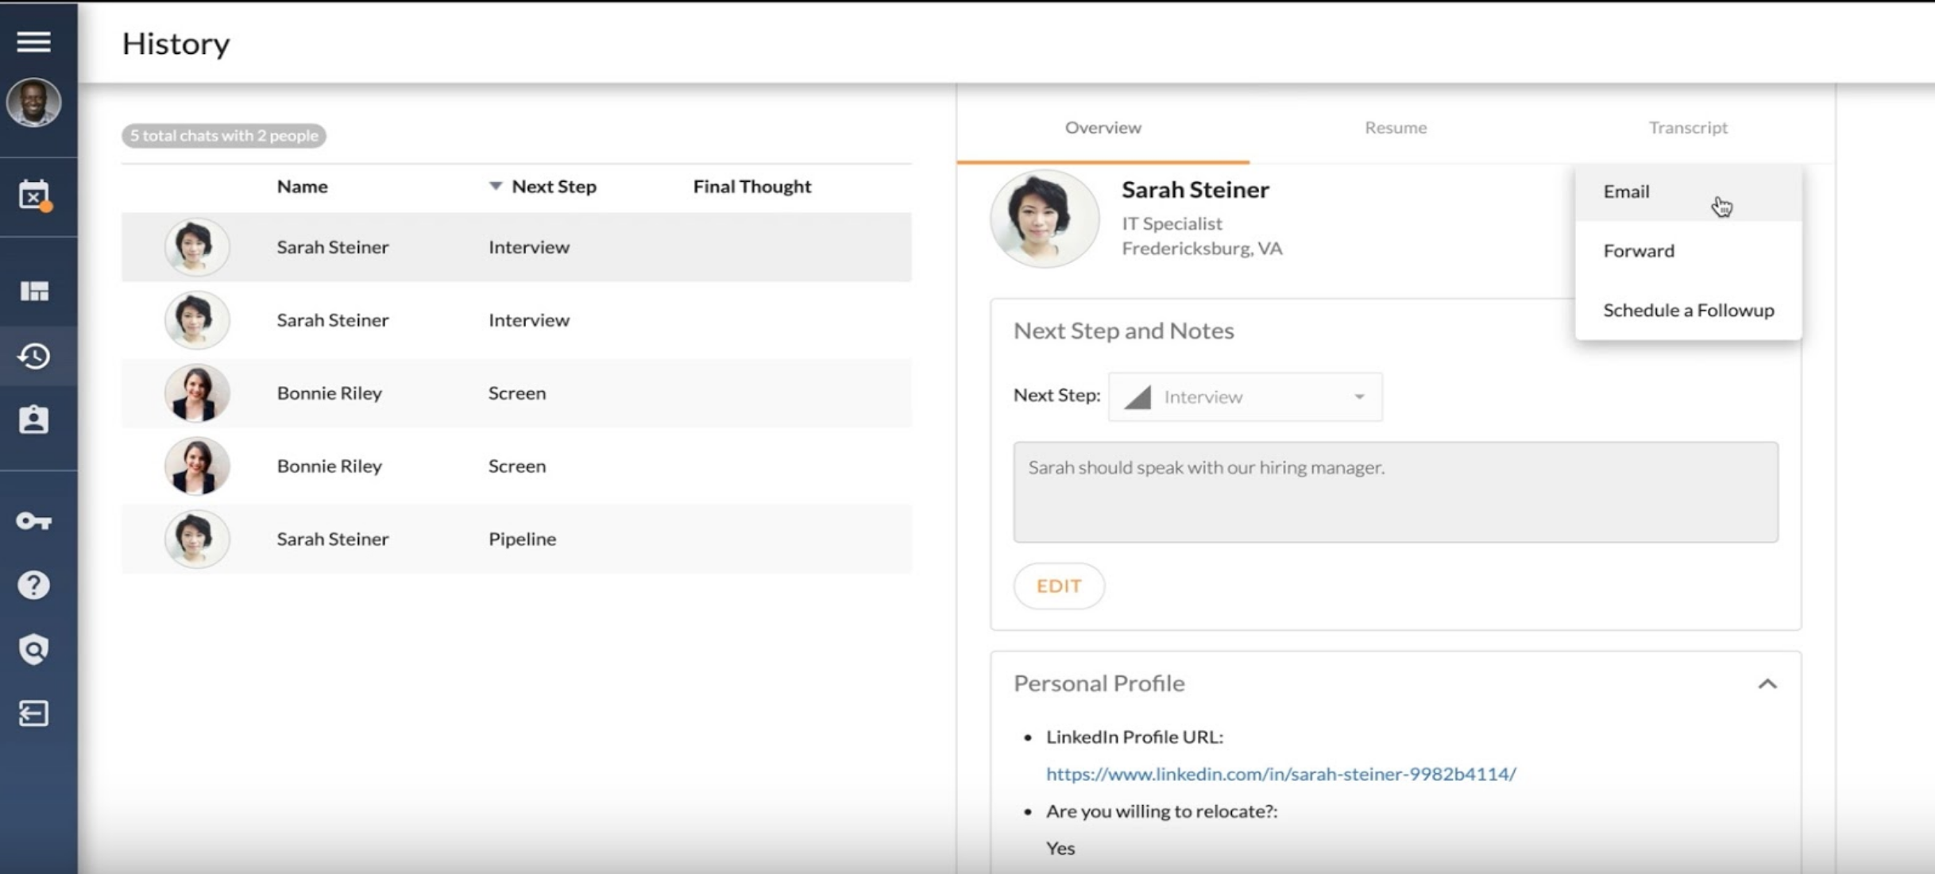Image resolution: width=1935 pixels, height=874 pixels.
Task: Sort by the Next Step column arrow
Action: coord(496,186)
